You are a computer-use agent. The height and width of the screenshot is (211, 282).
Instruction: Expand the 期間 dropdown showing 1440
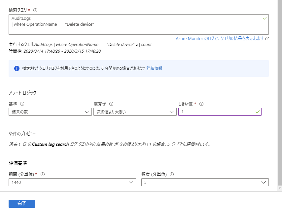click(72, 182)
